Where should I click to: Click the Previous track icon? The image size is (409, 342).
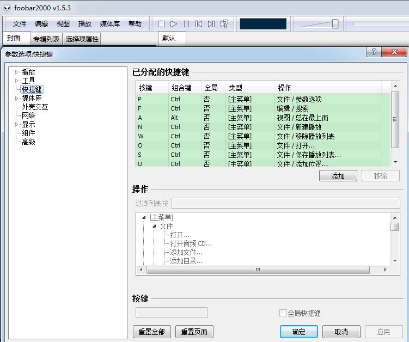coord(198,24)
